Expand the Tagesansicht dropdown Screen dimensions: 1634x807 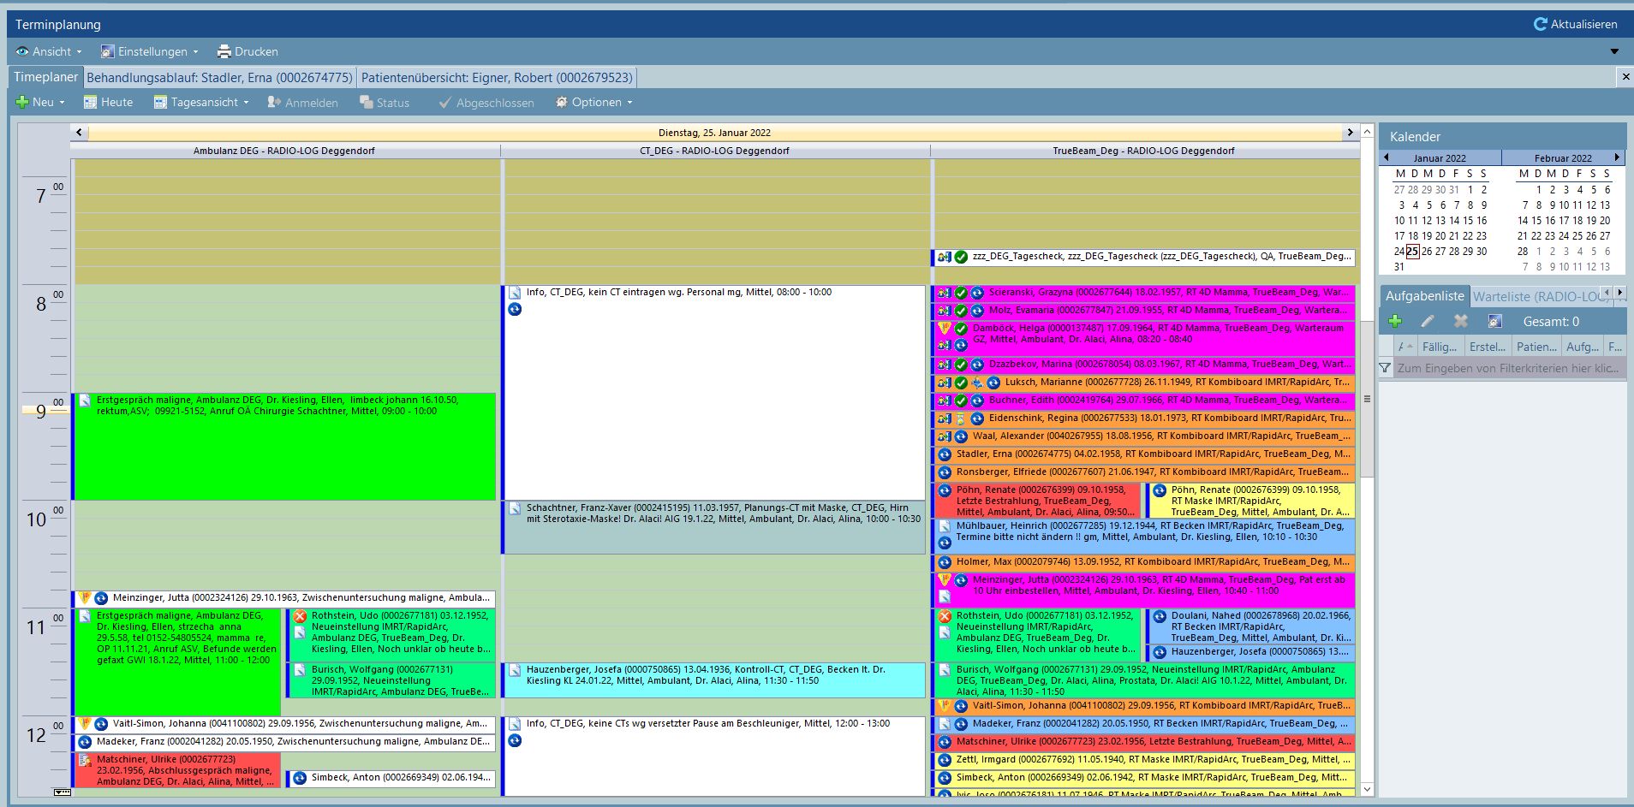[246, 102]
